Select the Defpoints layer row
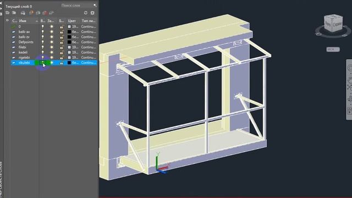 [54, 42]
